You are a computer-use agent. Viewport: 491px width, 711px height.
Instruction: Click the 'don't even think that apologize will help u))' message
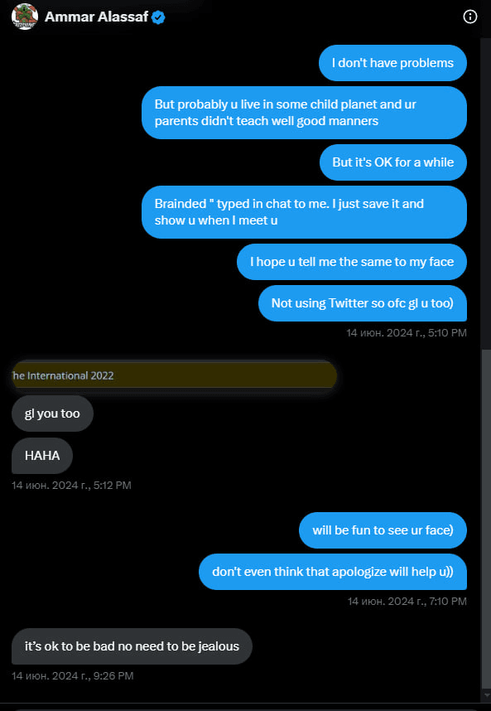coord(333,572)
